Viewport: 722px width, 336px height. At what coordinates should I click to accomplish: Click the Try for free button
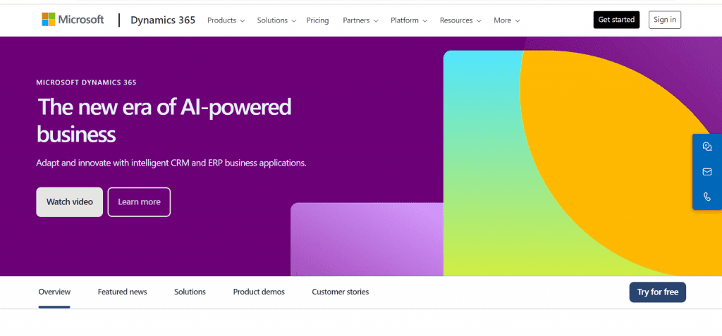point(658,292)
